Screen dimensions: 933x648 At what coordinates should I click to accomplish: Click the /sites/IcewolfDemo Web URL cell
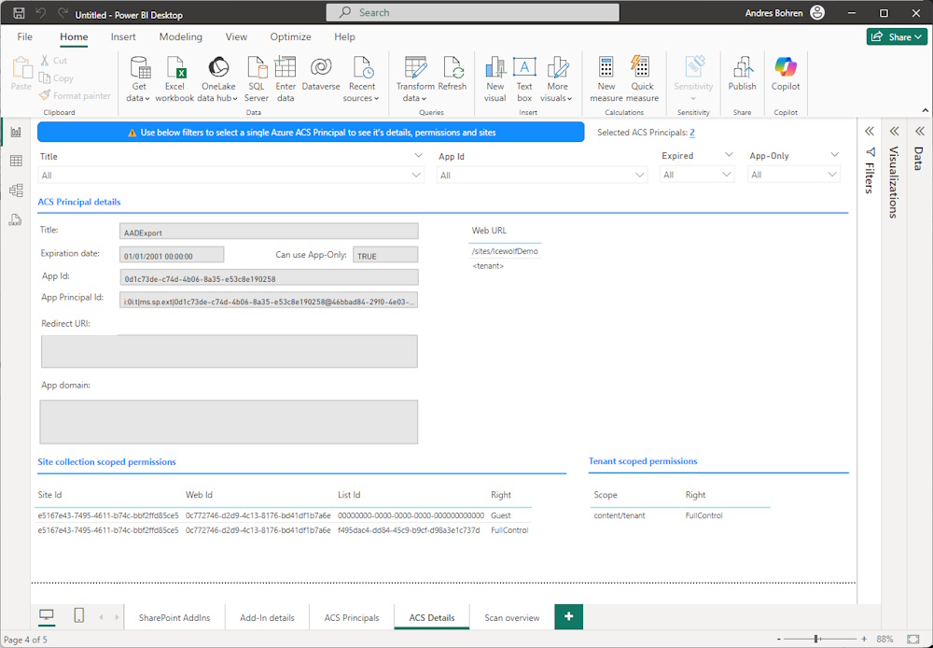[x=505, y=251]
